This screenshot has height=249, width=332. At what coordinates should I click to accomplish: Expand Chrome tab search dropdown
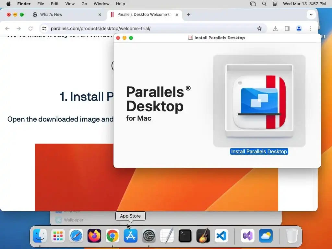[311, 15]
